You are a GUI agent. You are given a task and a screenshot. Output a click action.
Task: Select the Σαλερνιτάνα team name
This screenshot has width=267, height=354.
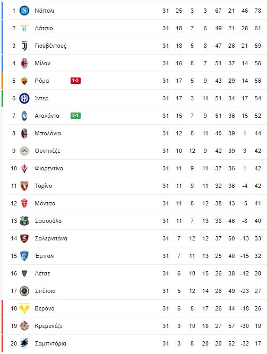pos(51,238)
